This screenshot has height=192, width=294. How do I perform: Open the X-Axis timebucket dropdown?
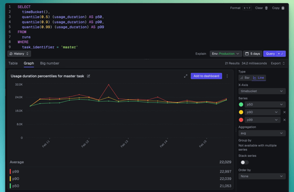(262, 91)
